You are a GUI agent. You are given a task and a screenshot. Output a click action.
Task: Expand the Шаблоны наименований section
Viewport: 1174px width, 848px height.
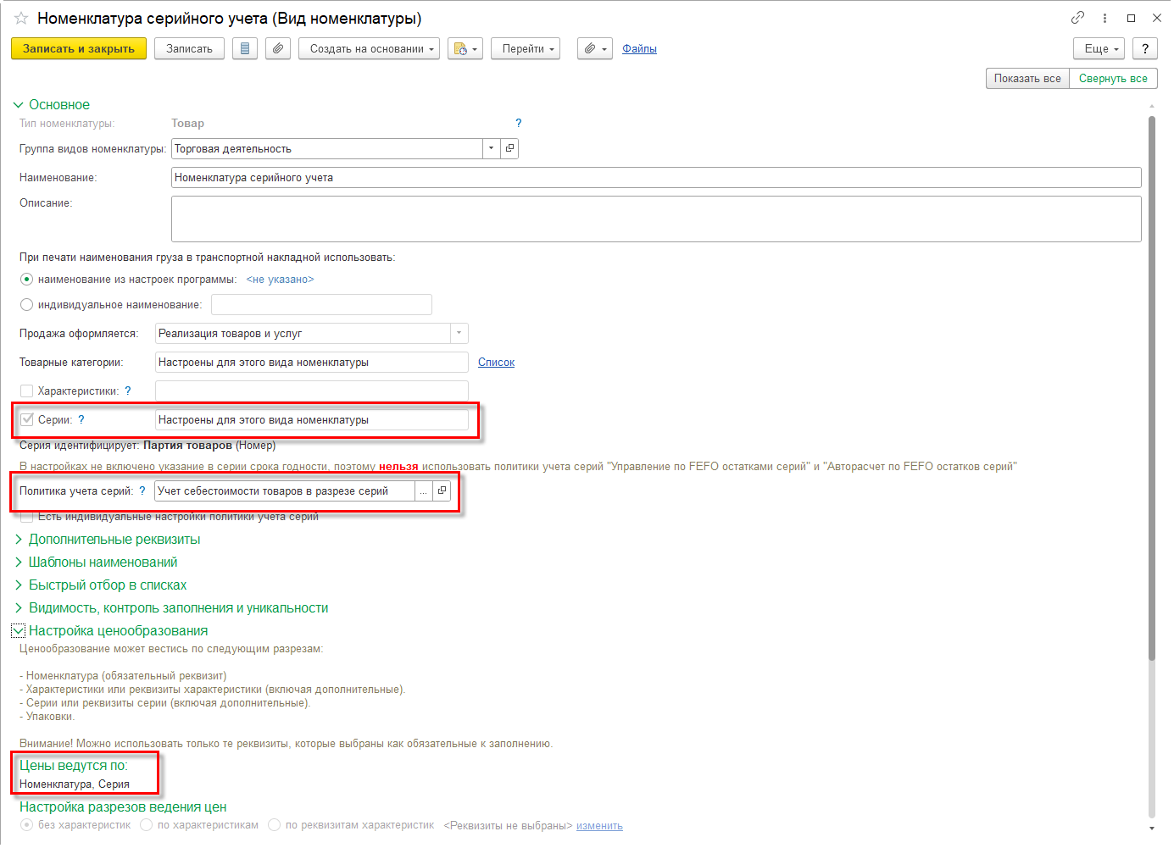click(103, 563)
